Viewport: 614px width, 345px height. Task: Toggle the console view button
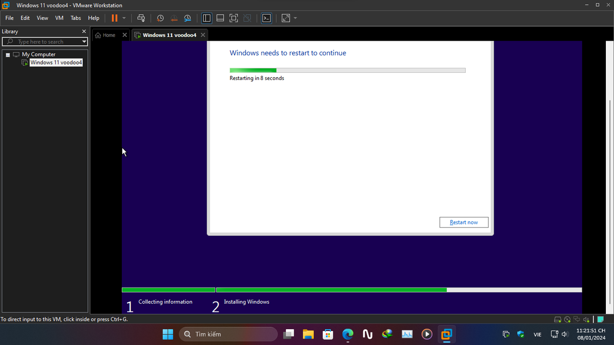click(266, 18)
